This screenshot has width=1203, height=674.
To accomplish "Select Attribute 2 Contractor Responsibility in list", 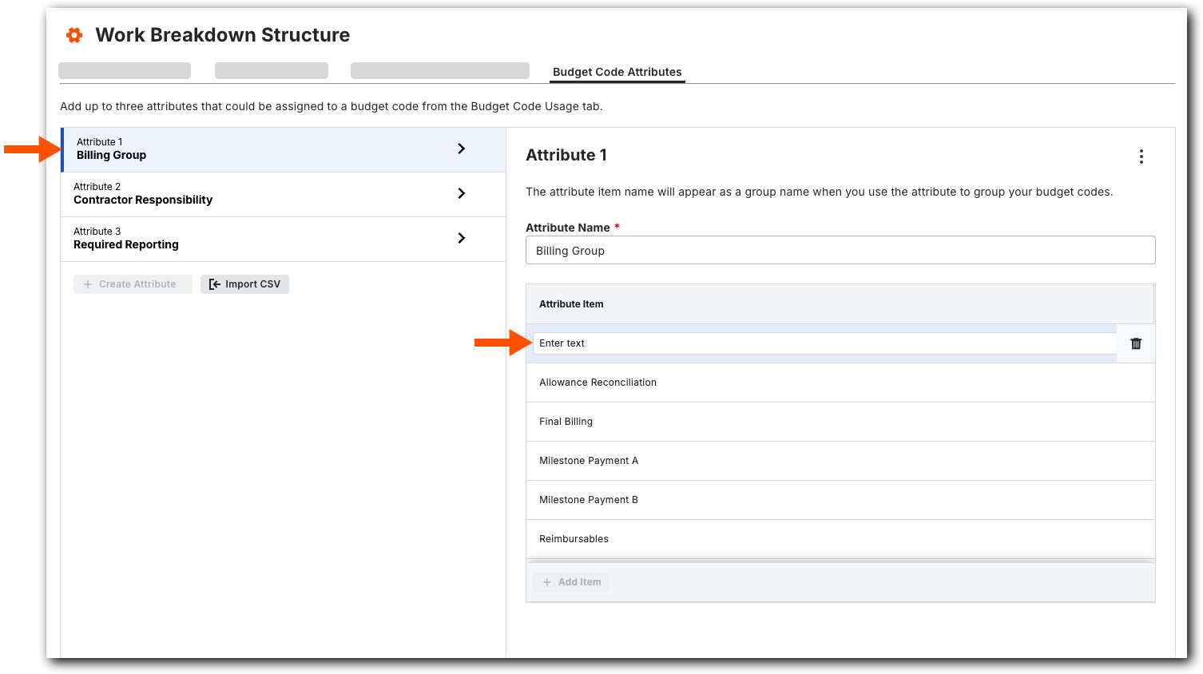I will 240,194.
